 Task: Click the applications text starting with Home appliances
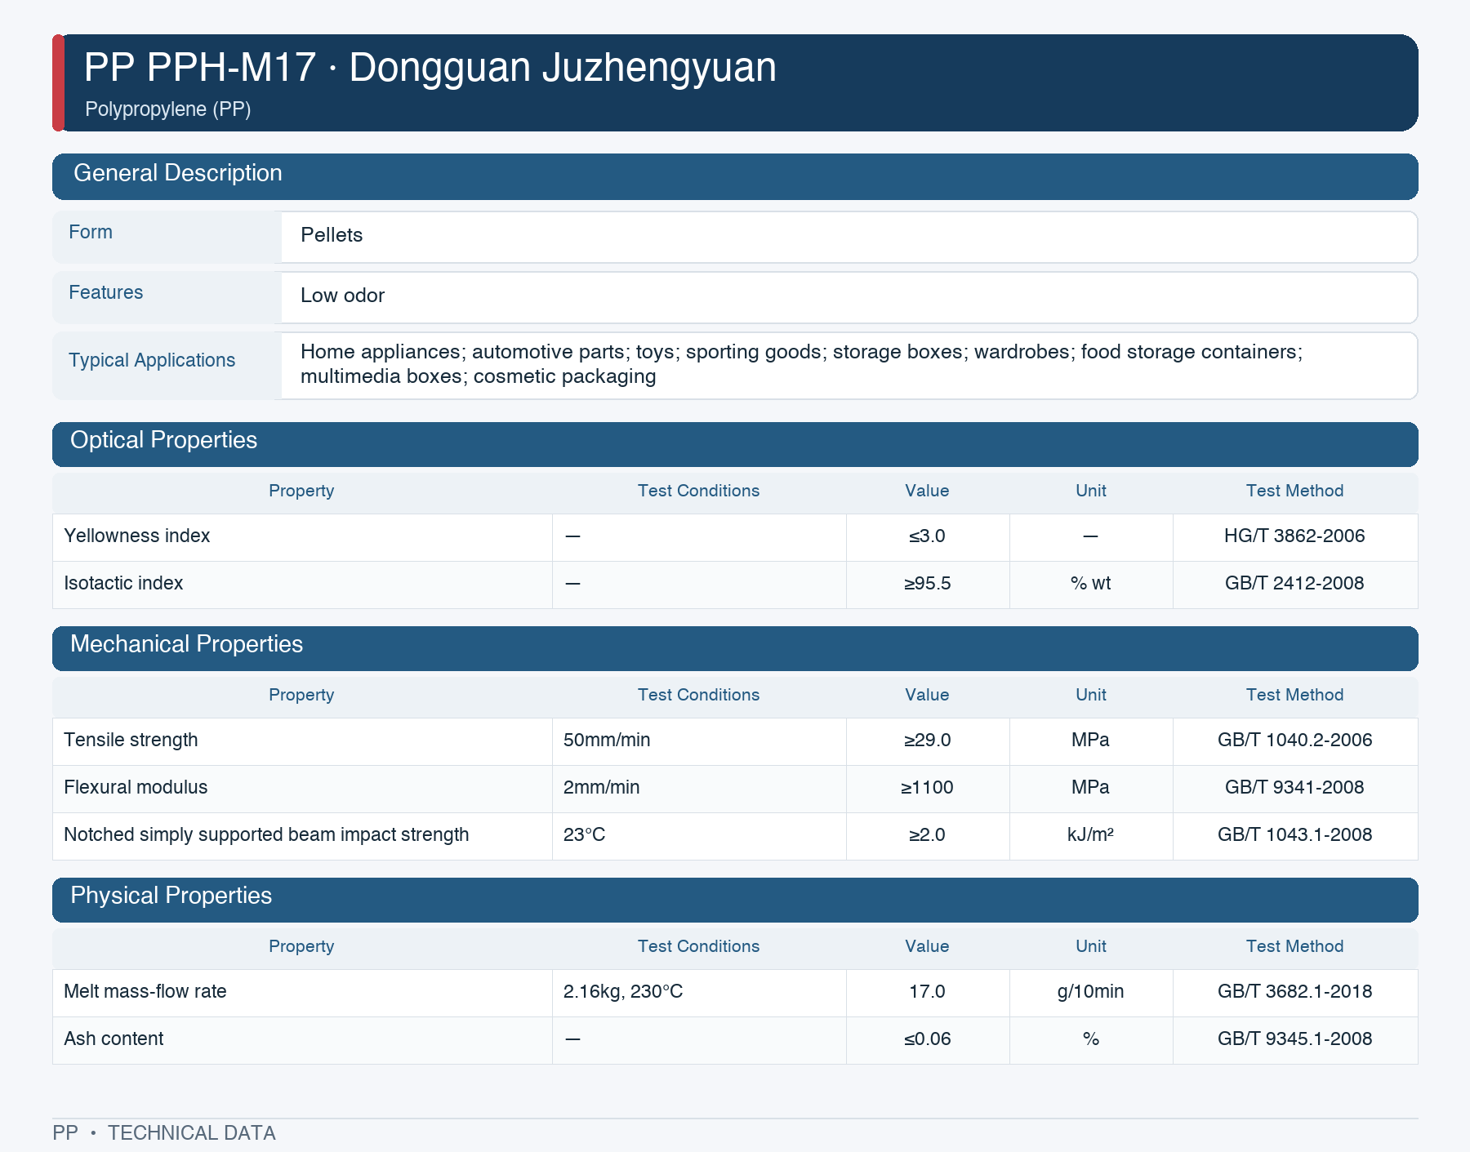801,364
